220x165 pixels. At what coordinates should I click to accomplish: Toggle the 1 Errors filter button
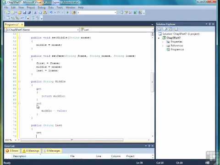[12, 151]
